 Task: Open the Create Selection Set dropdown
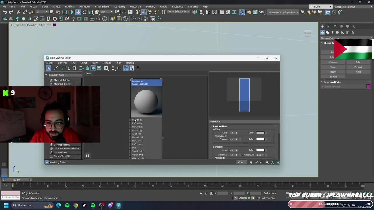click(178, 12)
